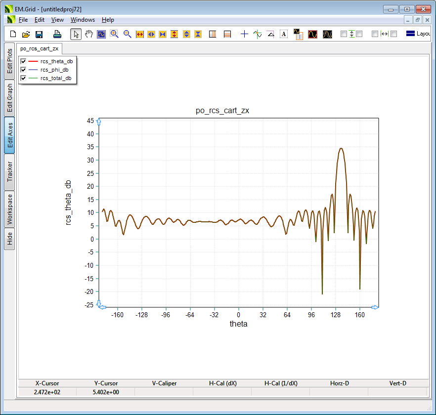The image size is (436, 415).
Task: Toggle the rcs_phi_db plot visibility checkbox
Action: point(23,70)
